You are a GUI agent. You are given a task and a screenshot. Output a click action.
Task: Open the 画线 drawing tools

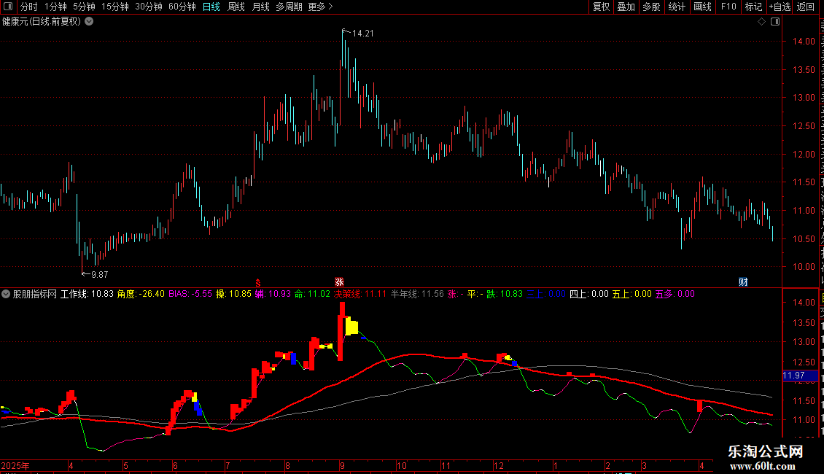pos(703,7)
